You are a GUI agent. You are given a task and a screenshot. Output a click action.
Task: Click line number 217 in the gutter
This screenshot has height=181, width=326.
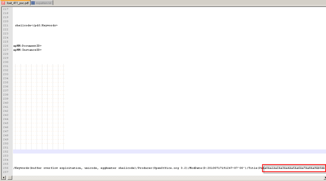[x=5, y=9]
